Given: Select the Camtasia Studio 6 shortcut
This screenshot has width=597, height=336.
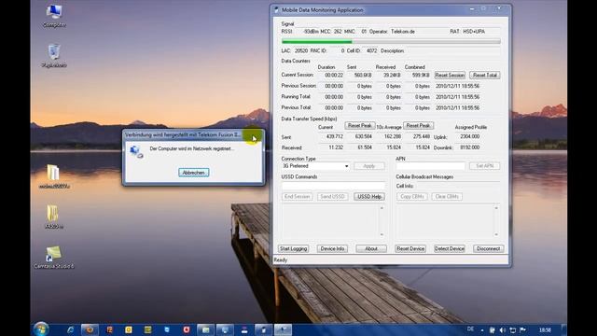Looking at the screenshot, I should [x=54, y=258].
